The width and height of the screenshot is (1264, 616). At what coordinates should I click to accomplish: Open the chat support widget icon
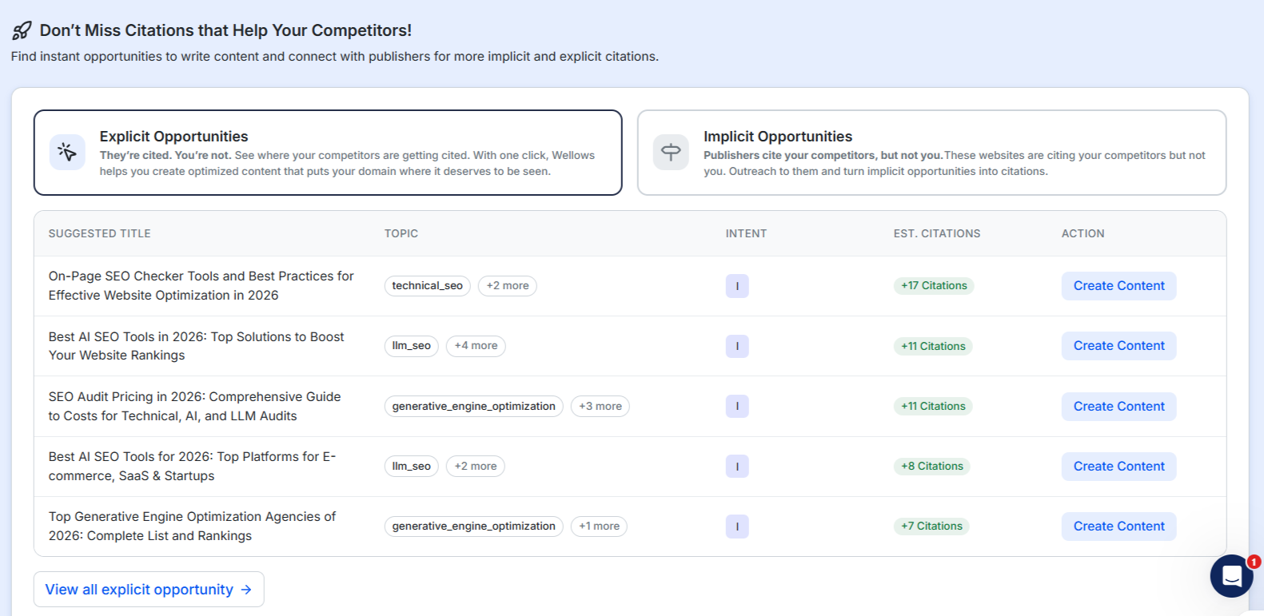1231,576
